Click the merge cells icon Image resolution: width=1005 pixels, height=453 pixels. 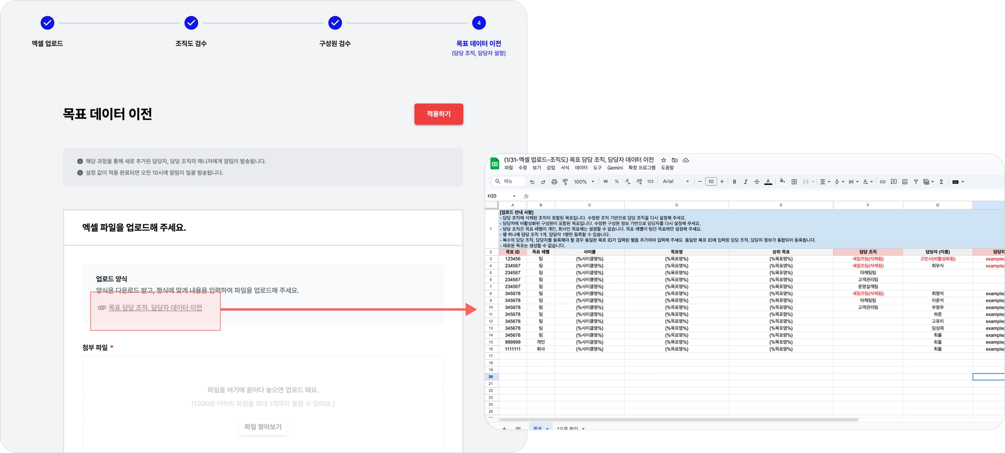(x=806, y=182)
